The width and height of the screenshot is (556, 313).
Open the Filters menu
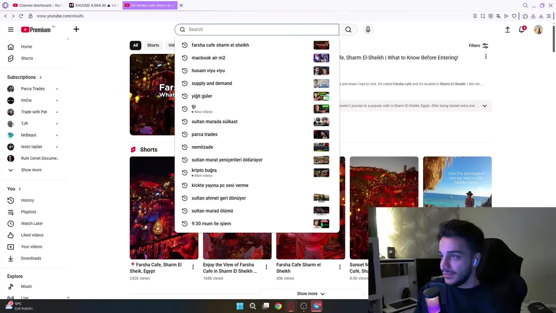click(x=478, y=46)
